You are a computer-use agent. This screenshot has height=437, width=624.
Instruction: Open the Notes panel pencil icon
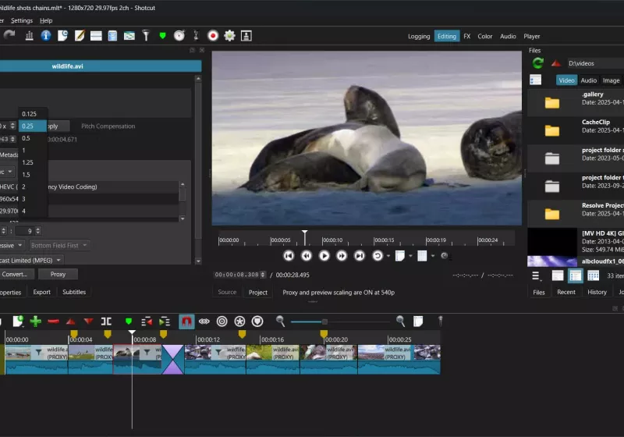click(80, 36)
